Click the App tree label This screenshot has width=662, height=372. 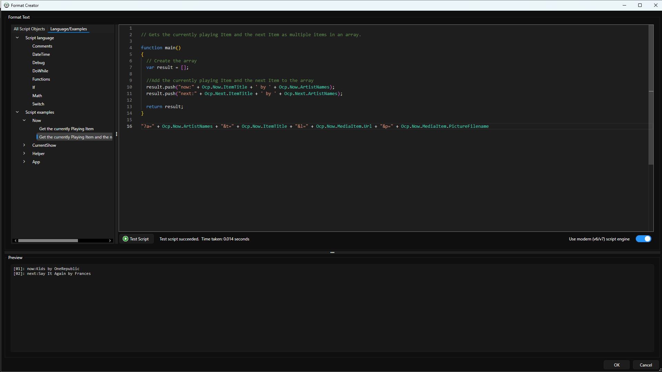(36, 162)
